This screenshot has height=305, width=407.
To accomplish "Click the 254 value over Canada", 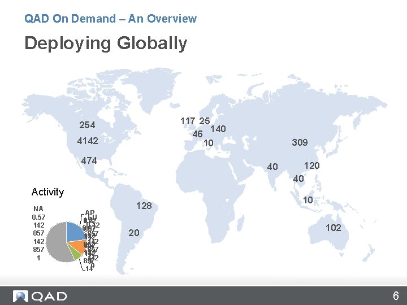I will click(x=87, y=125).
